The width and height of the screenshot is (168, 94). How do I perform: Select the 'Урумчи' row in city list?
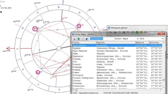(x=117, y=48)
